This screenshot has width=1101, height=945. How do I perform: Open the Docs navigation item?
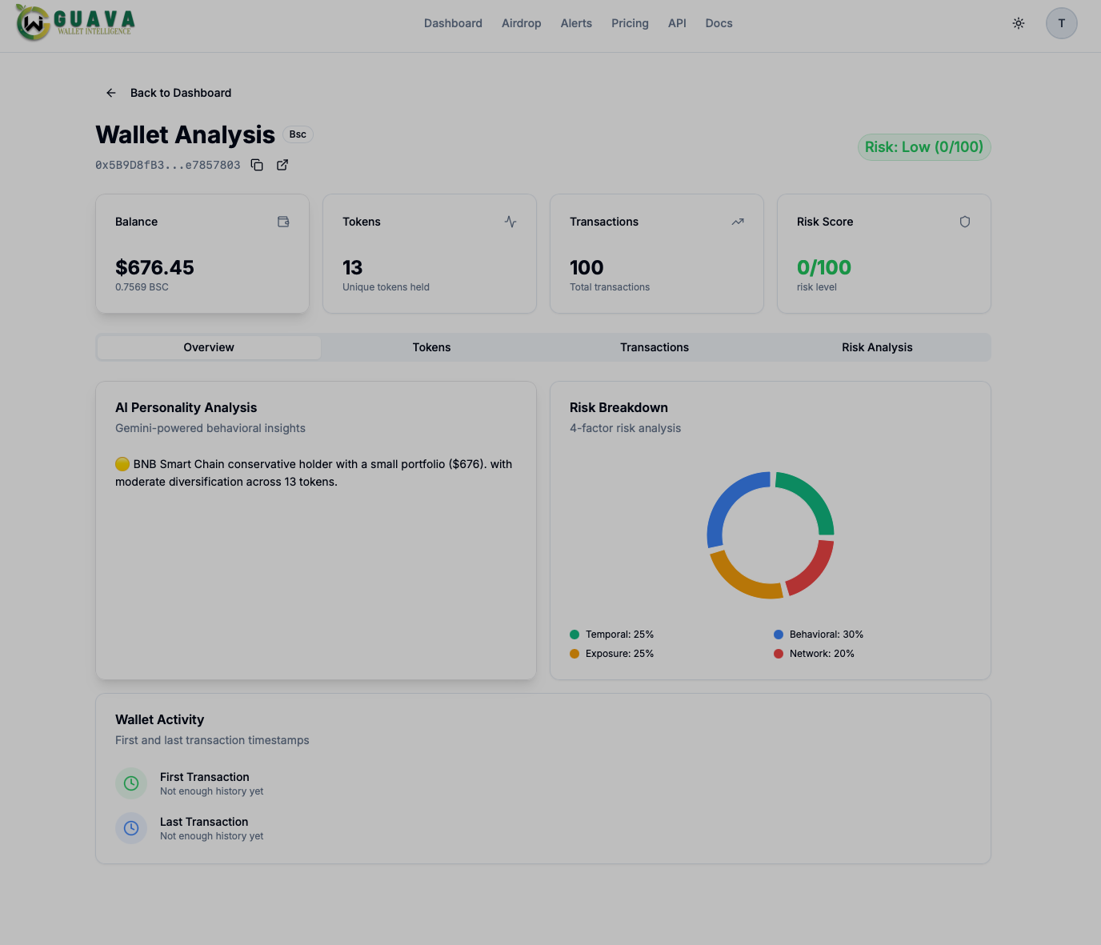[718, 23]
